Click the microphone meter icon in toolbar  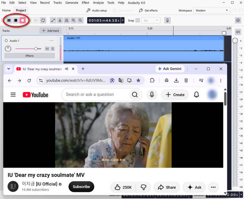tap(167, 20)
